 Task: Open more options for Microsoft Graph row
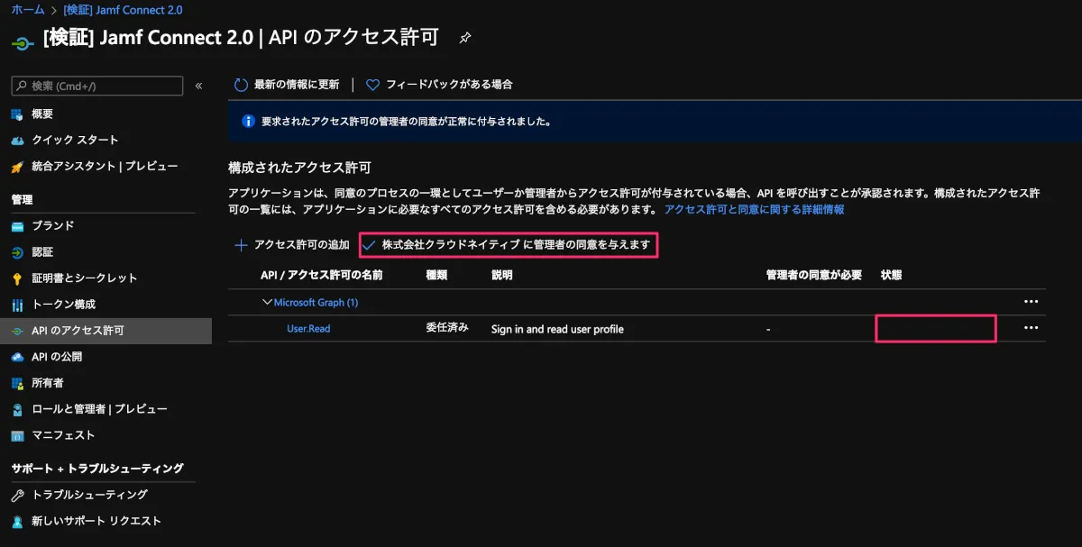pyautogui.click(x=1031, y=302)
